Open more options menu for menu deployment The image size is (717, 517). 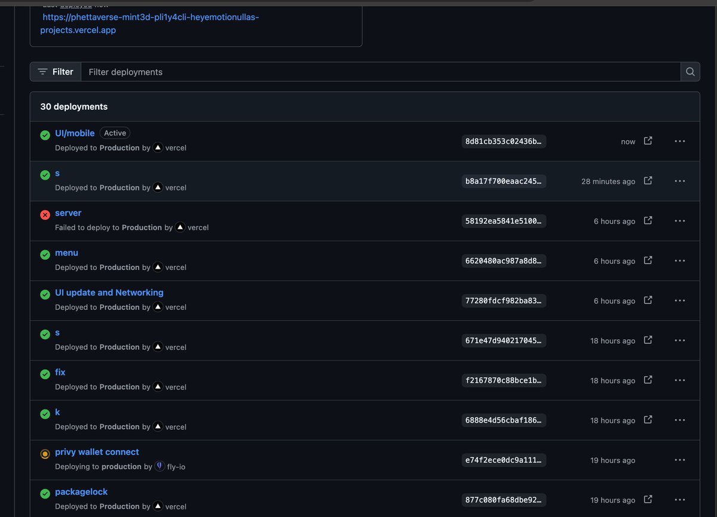pos(679,261)
